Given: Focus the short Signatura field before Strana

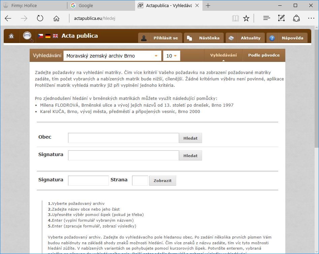Looking at the screenshot, I should [88, 180].
